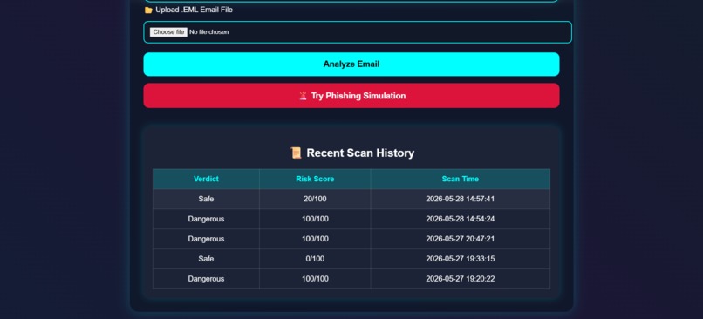Click the folder icon beside Upload .EML
703x319 pixels.
(148, 10)
